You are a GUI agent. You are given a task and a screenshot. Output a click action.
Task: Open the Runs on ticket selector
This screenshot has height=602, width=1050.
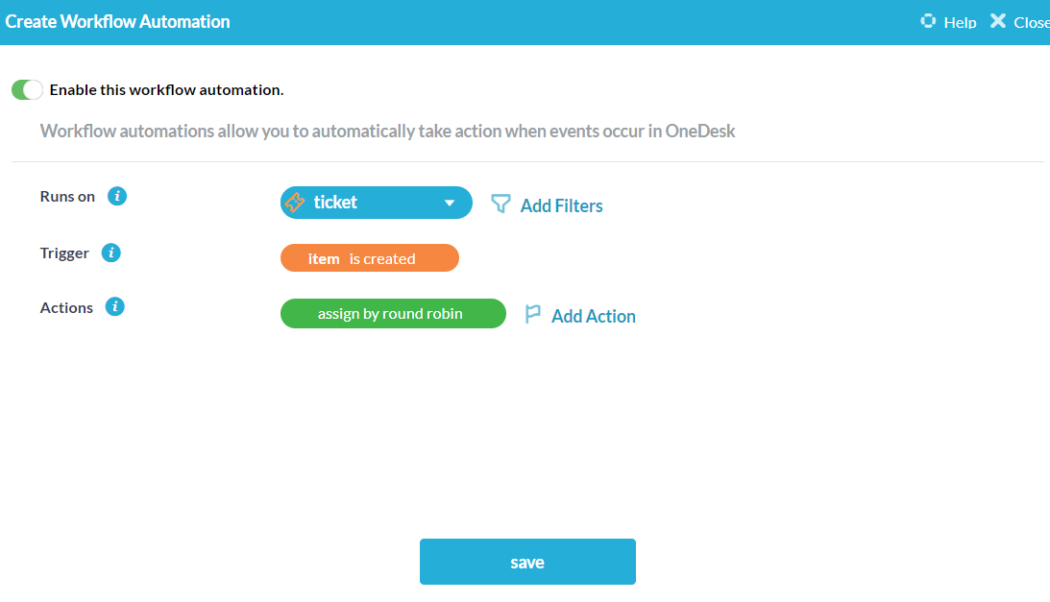point(376,203)
